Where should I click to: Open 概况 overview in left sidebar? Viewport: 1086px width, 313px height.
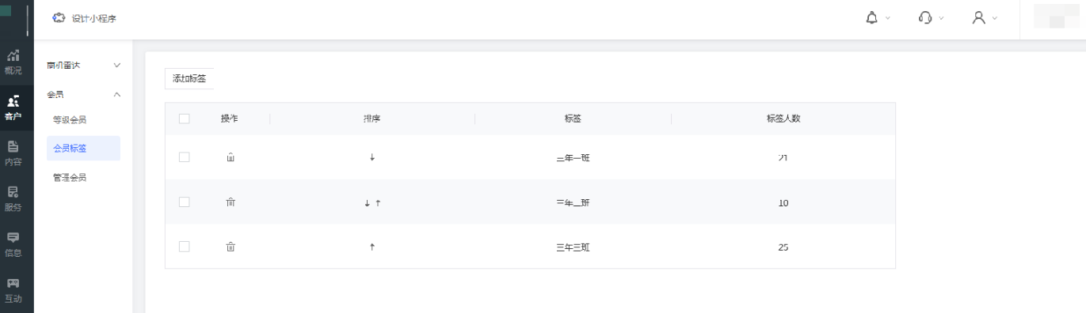[x=13, y=62]
